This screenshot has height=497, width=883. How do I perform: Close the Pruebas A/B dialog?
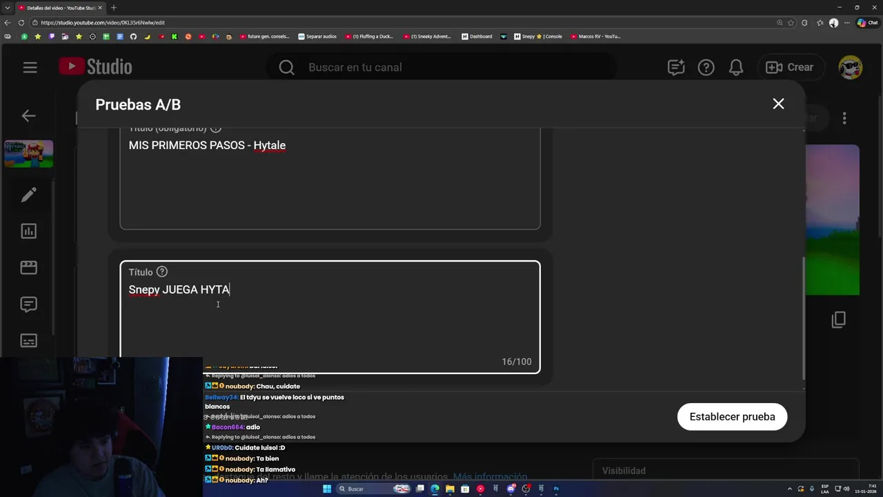[x=778, y=104]
